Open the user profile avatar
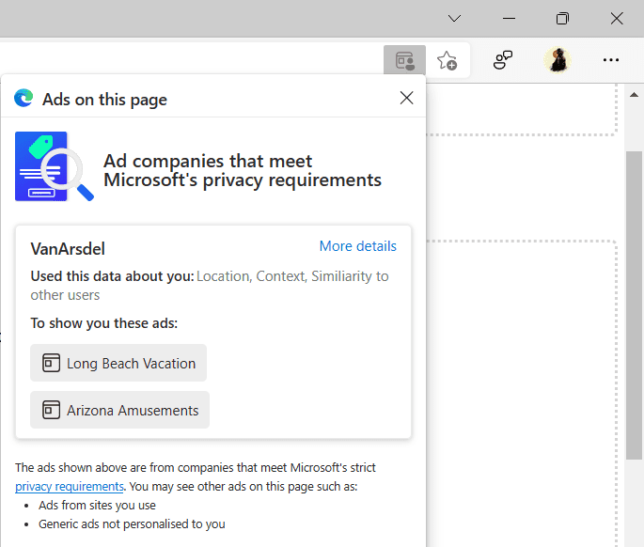Image resolution: width=644 pixels, height=547 pixels. (558, 61)
